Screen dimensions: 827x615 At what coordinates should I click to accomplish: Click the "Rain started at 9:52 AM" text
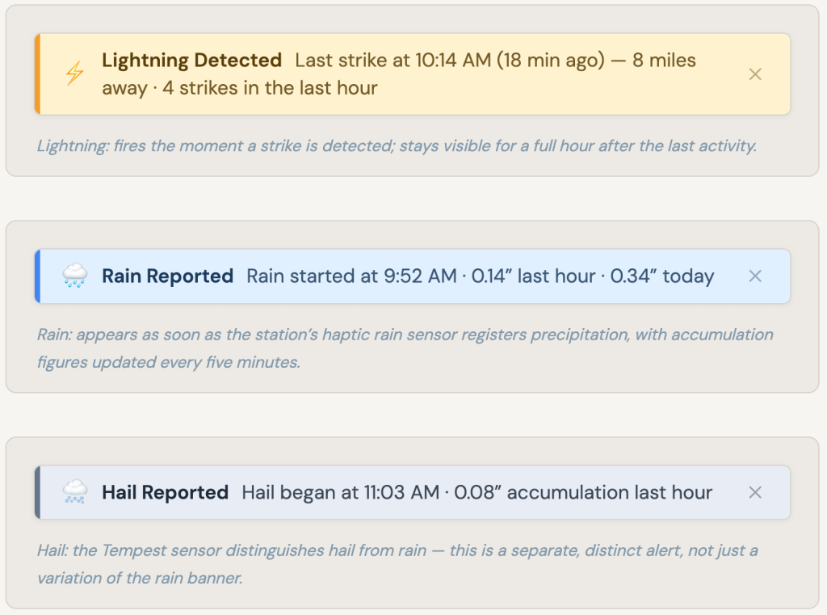tap(351, 276)
